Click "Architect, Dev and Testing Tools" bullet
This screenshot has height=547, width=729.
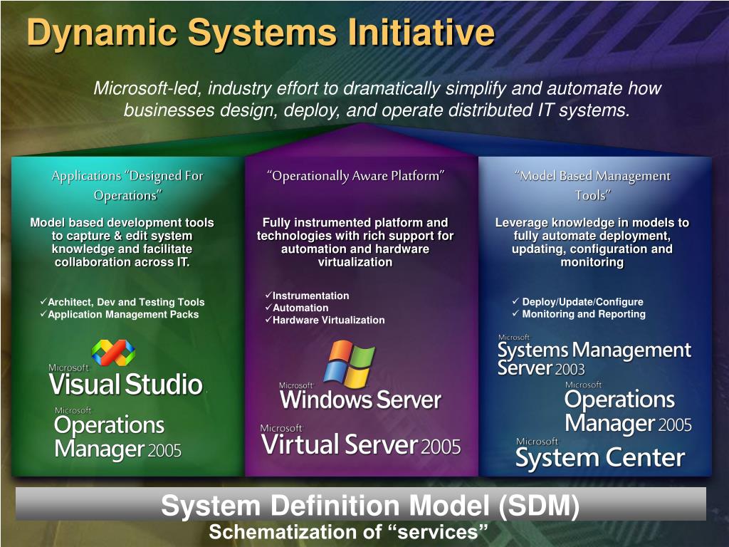point(122,302)
